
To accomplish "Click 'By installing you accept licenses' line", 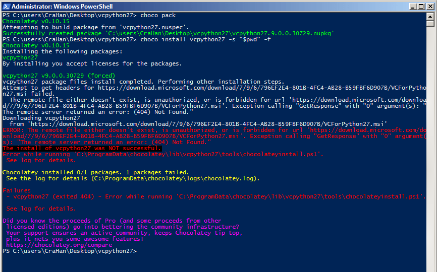I will pyautogui.click(x=92, y=63).
